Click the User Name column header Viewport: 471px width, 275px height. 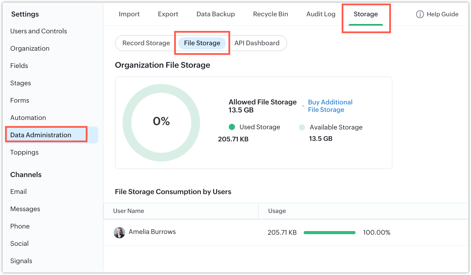click(x=128, y=211)
